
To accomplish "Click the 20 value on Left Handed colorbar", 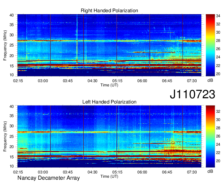I will coord(218,161).
